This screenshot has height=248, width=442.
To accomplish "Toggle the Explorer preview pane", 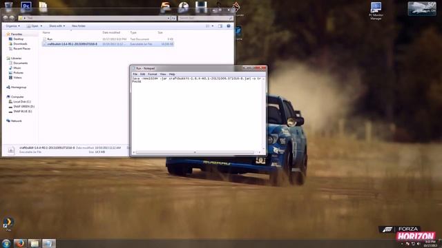I will [x=220, y=26].
